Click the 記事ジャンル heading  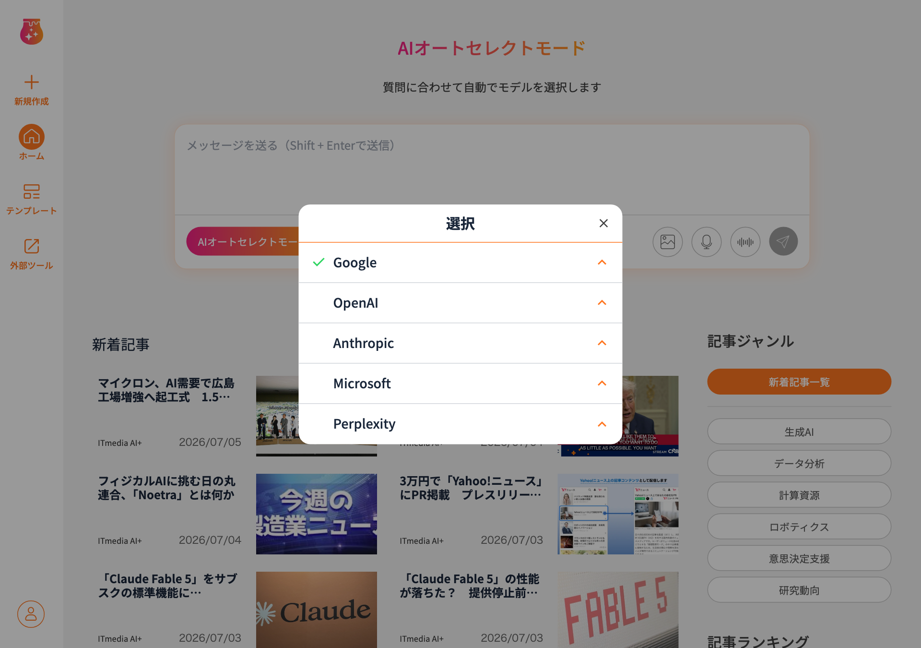pyautogui.click(x=751, y=341)
